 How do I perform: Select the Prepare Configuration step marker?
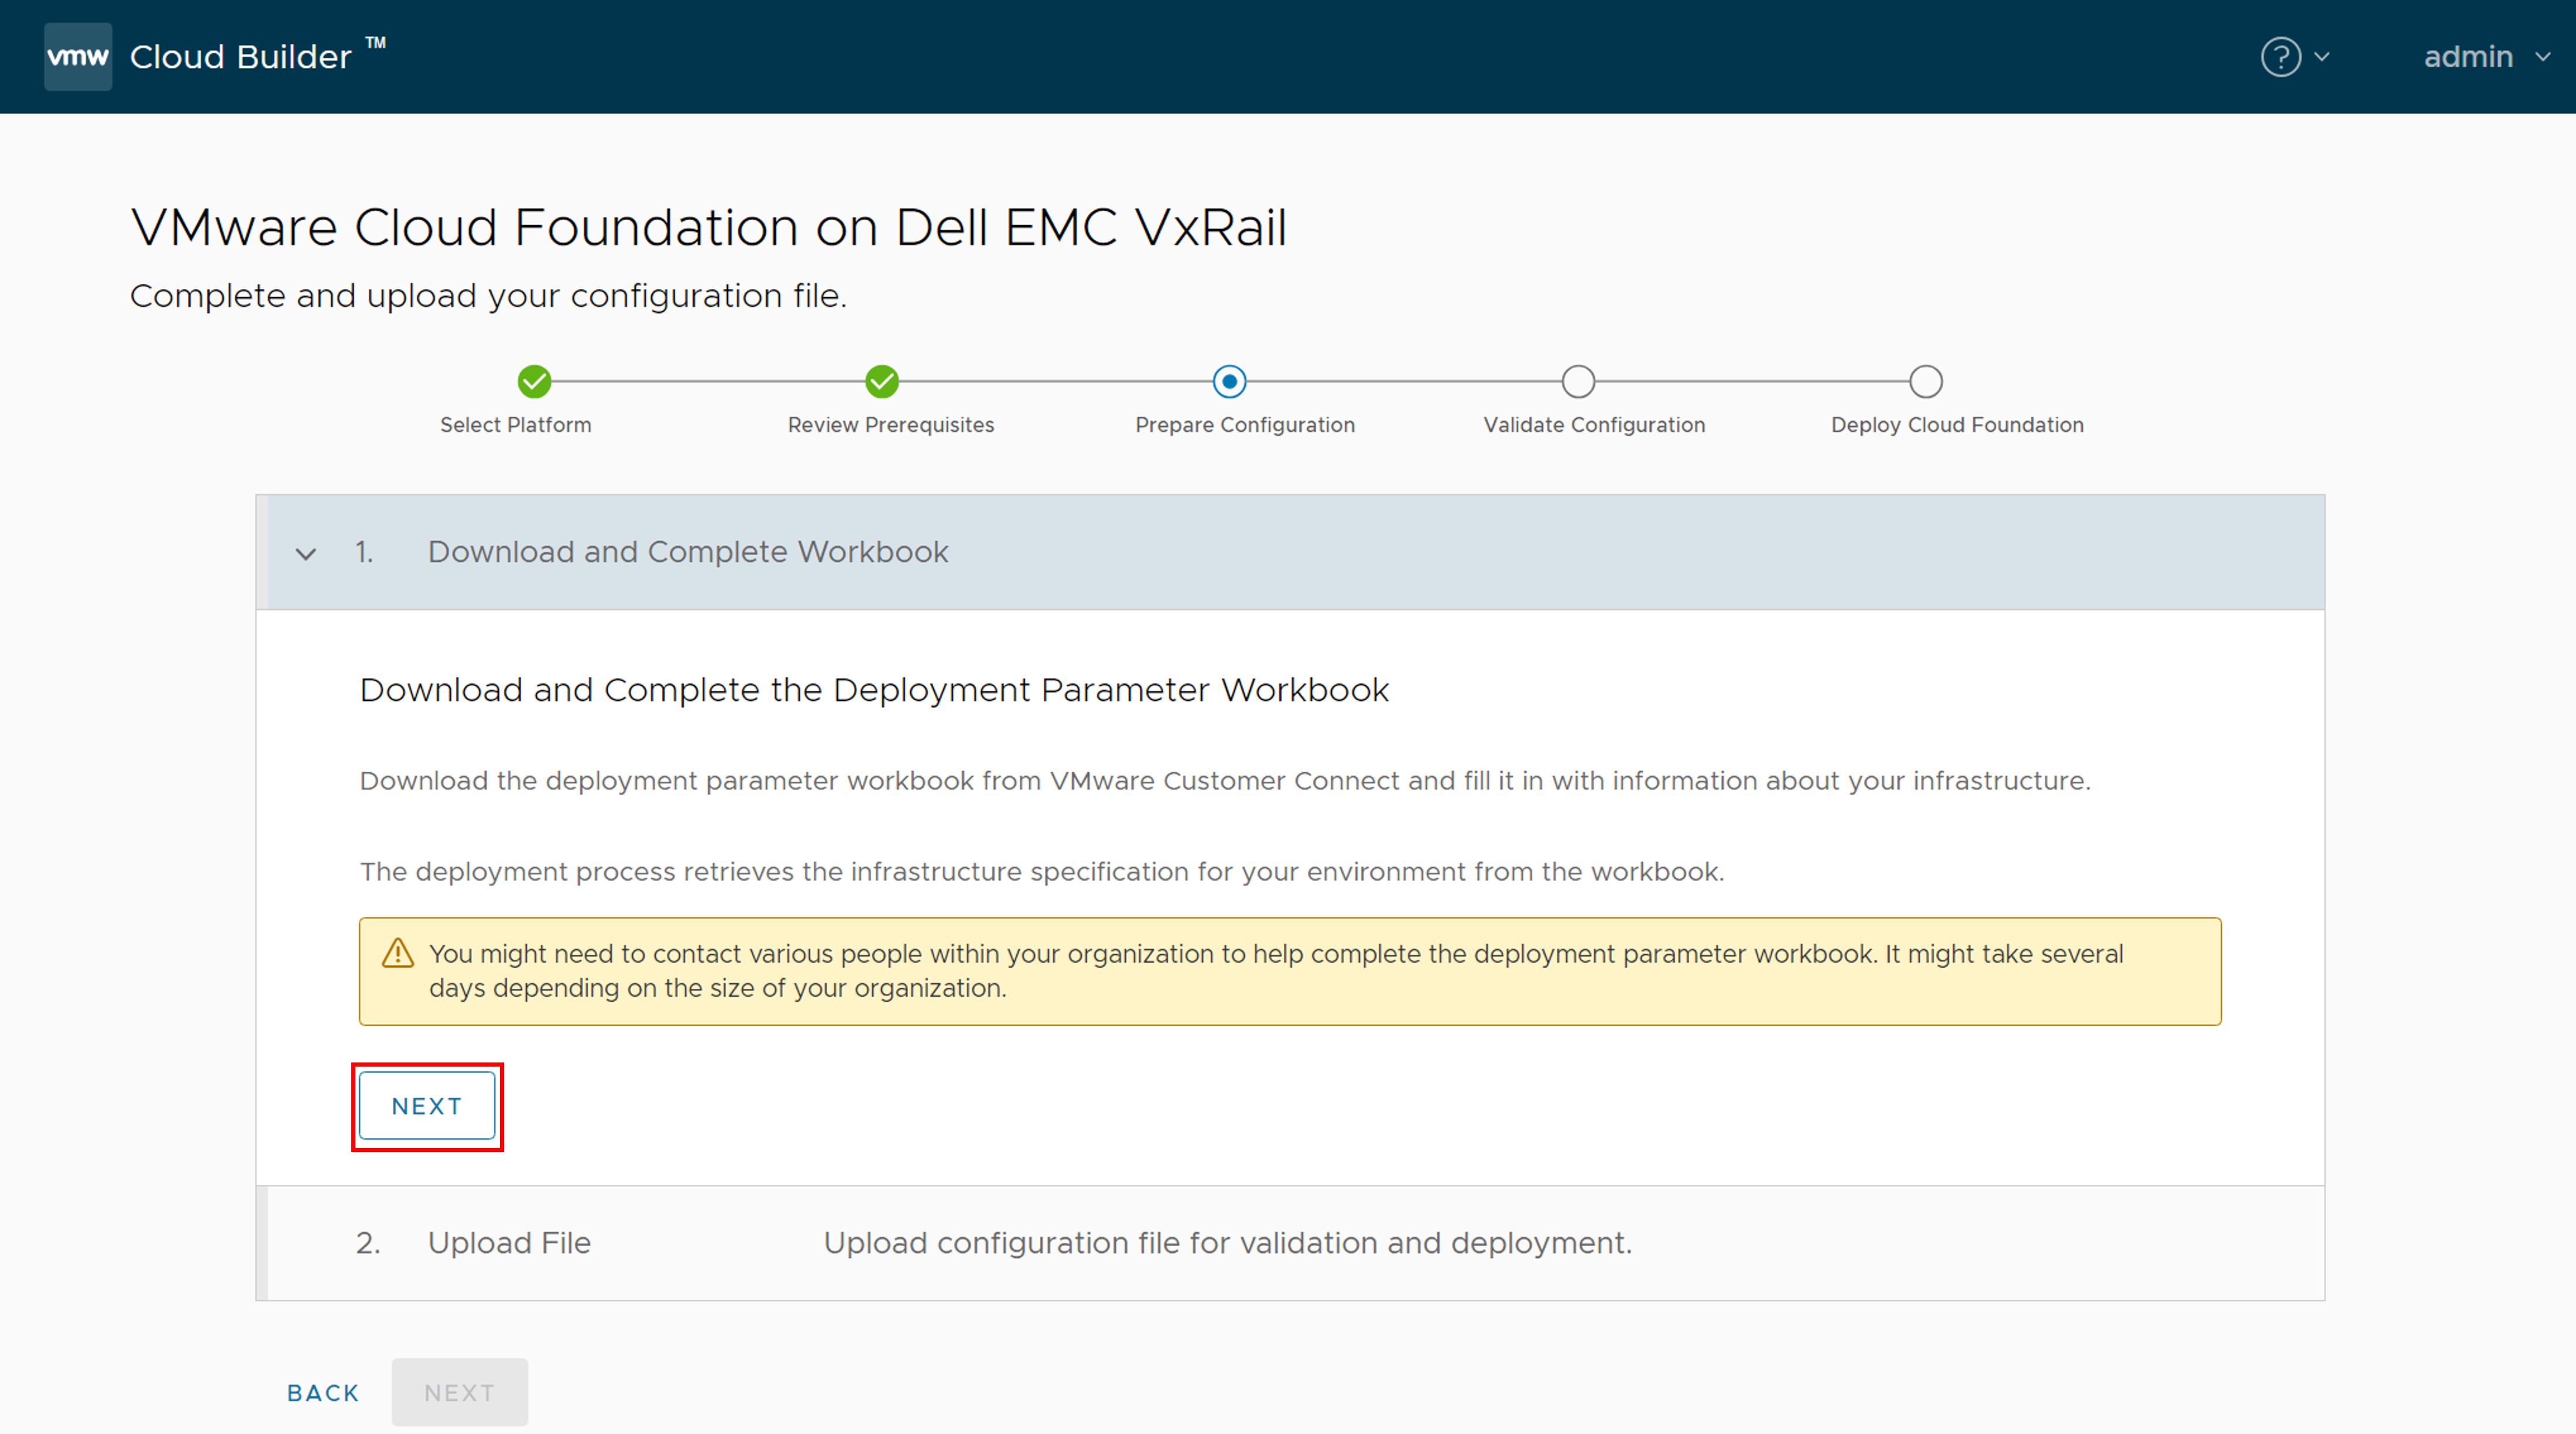pos(1229,381)
